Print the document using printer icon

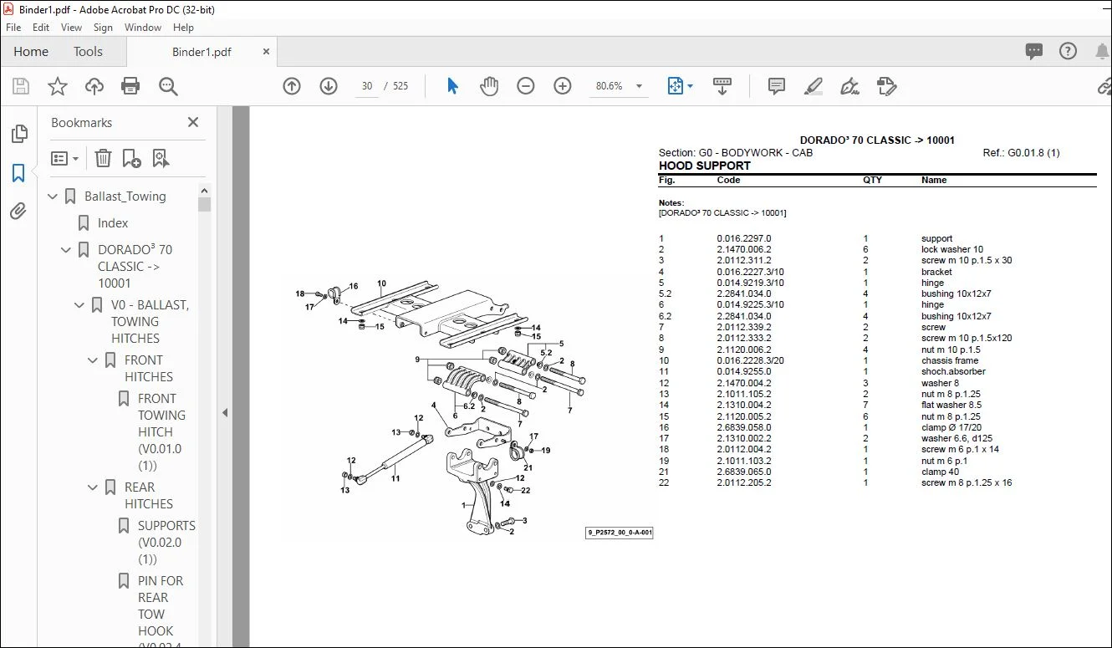(130, 86)
